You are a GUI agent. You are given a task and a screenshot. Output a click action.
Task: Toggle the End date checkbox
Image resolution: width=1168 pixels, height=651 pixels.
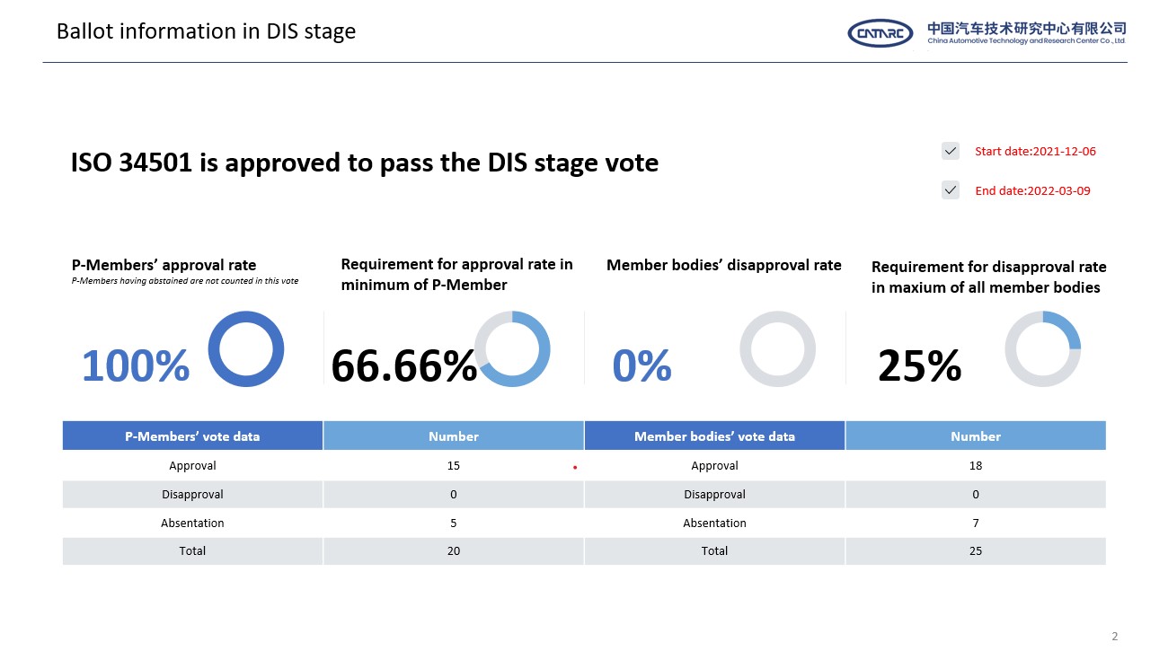[951, 190]
